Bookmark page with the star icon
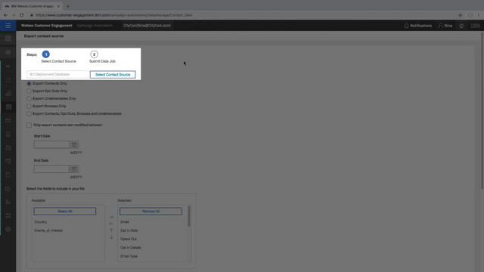 461,15
